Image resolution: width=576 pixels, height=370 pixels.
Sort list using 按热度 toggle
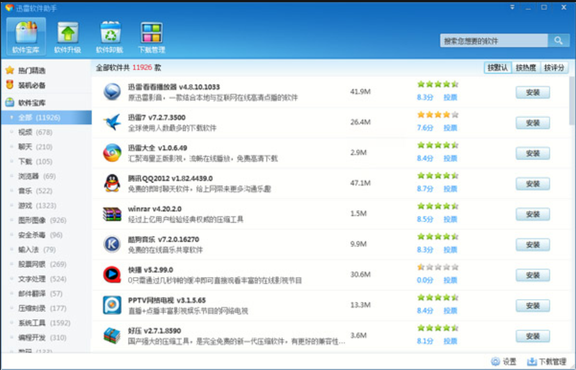(x=526, y=67)
